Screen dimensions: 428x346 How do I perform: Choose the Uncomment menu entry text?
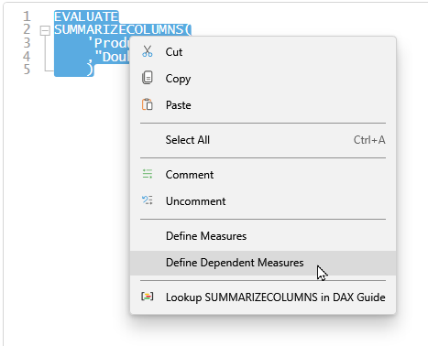click(x=195, y=201)
